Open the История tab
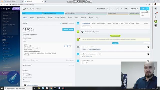The image size is (160, 90). pyautogui.click(x=83, y=18)
